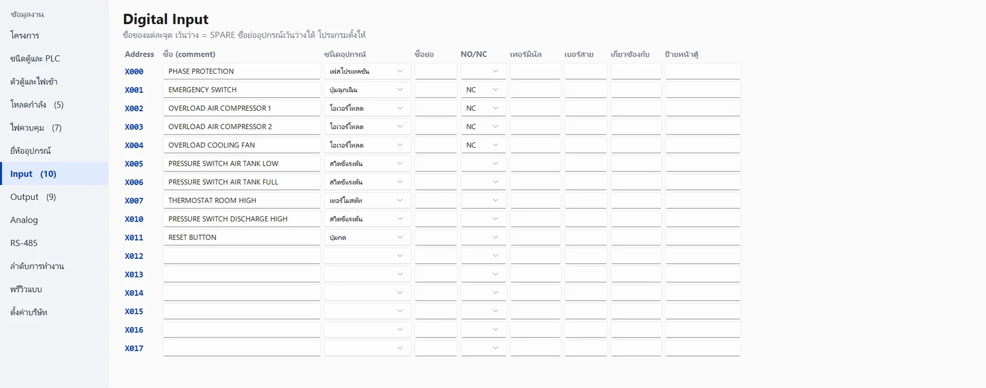Edit the PRESSURE SWITCH AIR TANK LOW comment
This screenshot has width=986, height=388.
(242, 164)
